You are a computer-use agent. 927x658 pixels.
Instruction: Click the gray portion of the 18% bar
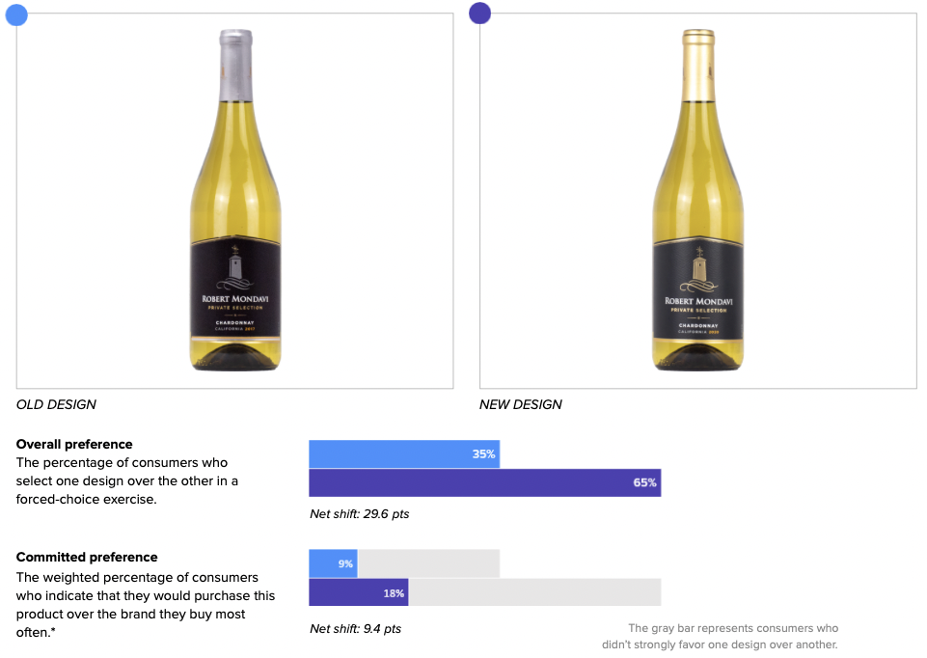pyautogui.click(x=534, y=592)
